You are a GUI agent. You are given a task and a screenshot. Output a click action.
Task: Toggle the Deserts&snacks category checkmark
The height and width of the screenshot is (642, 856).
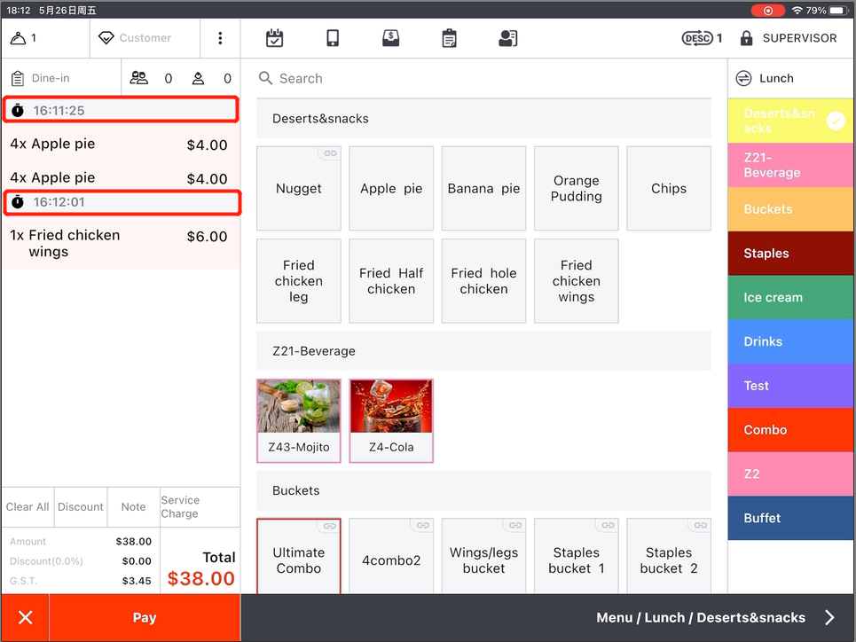click(x=836, y=121)
